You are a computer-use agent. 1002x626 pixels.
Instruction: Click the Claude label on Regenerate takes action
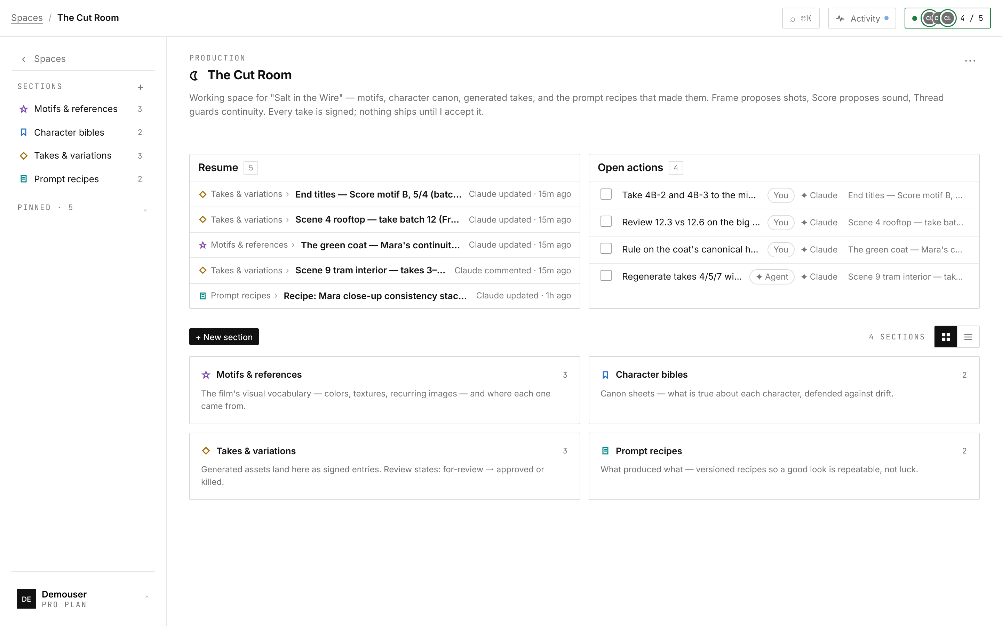coord(819,276)
